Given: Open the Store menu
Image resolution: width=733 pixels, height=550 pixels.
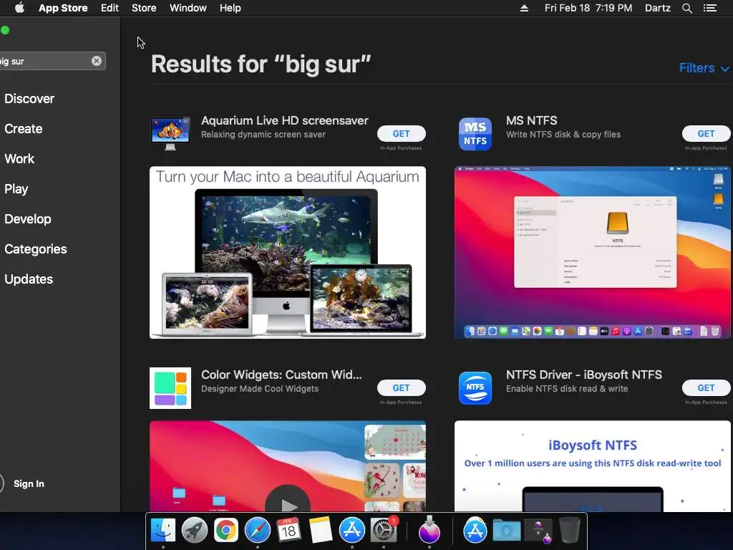Looking at the screenshot, I should click(143, 8).
